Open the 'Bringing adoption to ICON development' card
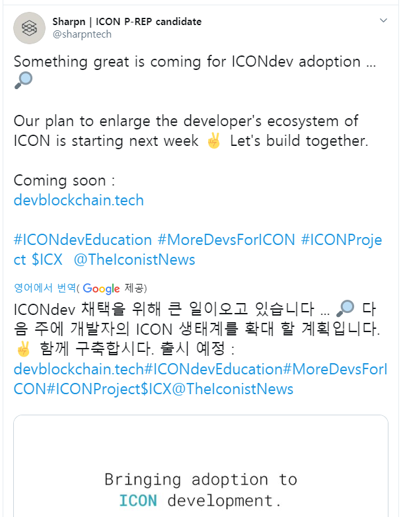The width and height of the screenshot is (403, 517). pos(201,466)
